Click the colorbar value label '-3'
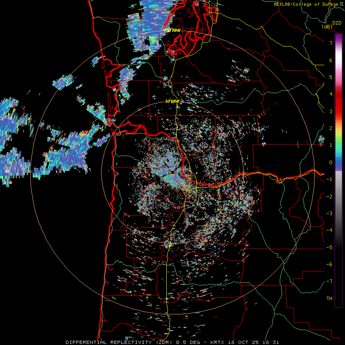The height and width of the screenshot is (345, 345). (329, 214)
